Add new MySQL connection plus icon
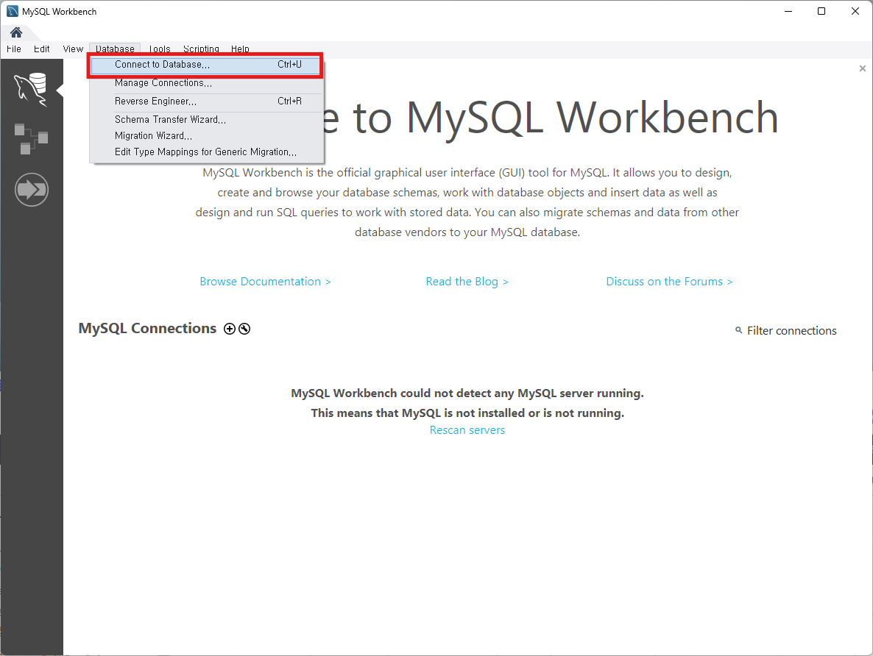The height and width of the screenshot is (656, 873). click(x=230, y=329)
